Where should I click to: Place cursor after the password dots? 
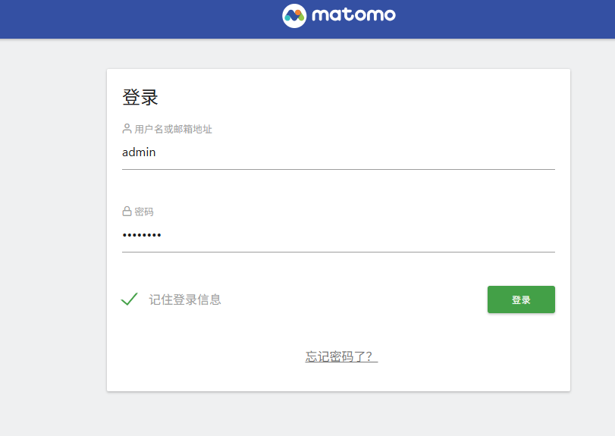tap(162, 235)
